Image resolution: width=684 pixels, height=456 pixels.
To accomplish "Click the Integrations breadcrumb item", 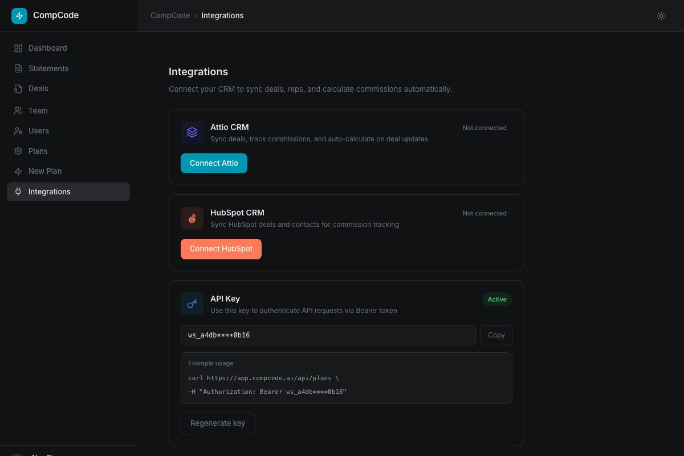I will [222, 16].
